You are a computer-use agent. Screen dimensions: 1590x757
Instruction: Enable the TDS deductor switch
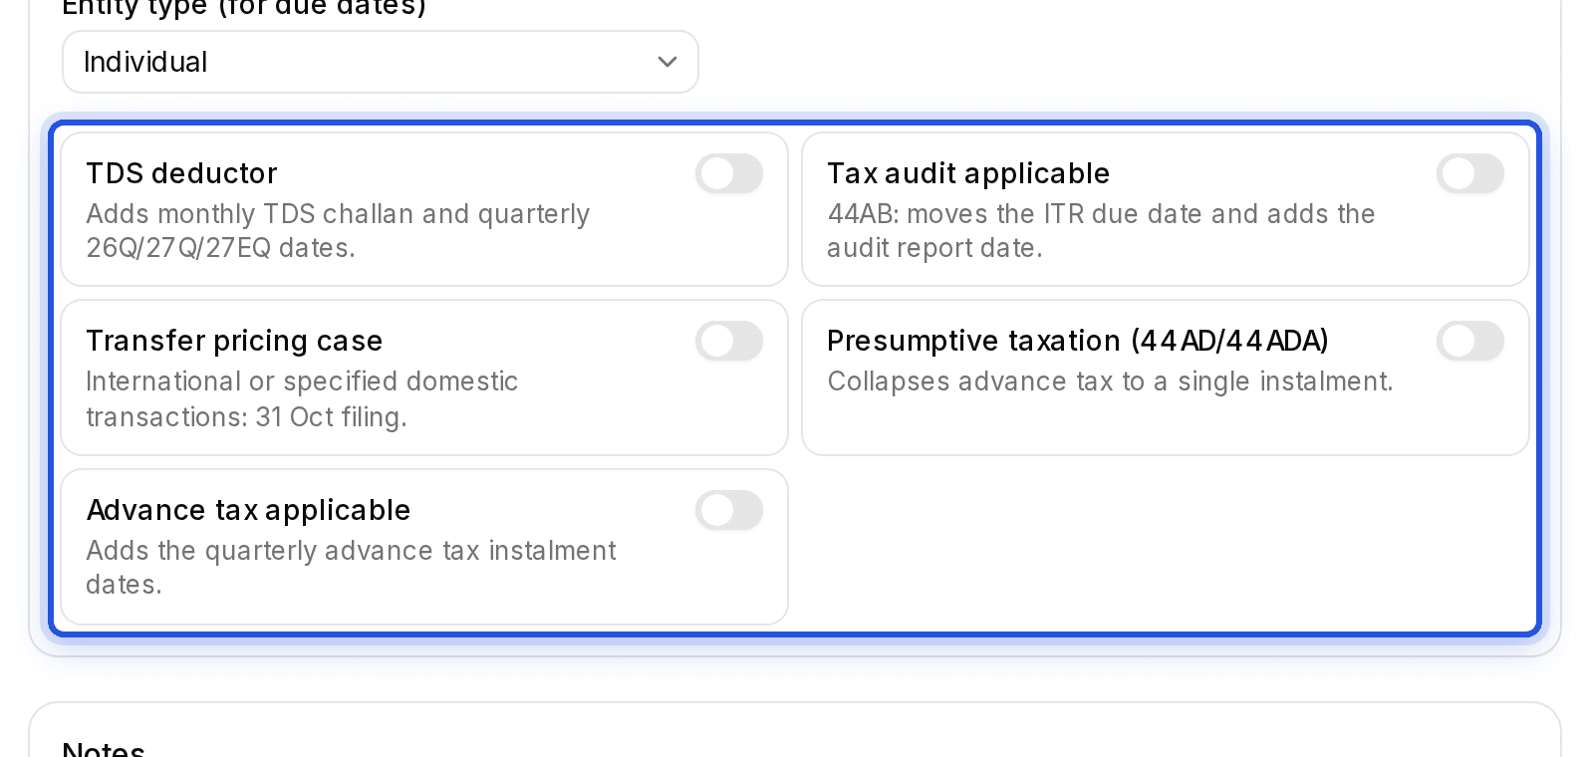729,173
